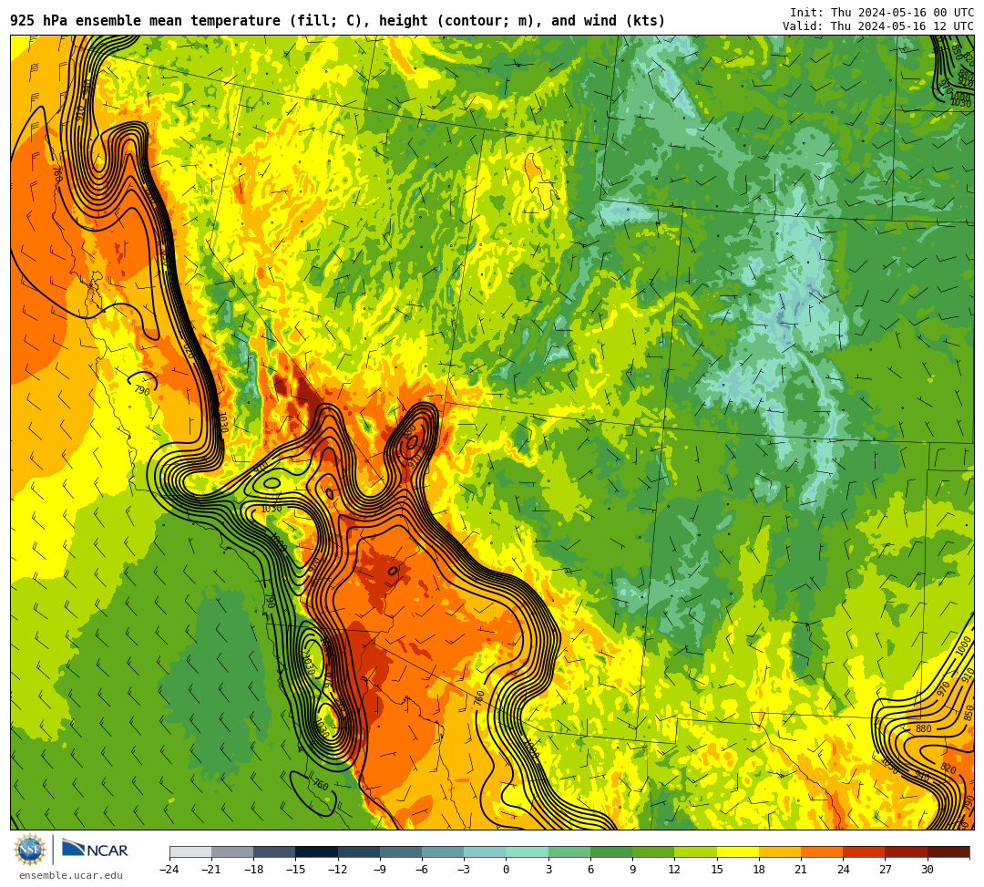Pick the colorbar swatch between 24 and 27

[864, 851]
